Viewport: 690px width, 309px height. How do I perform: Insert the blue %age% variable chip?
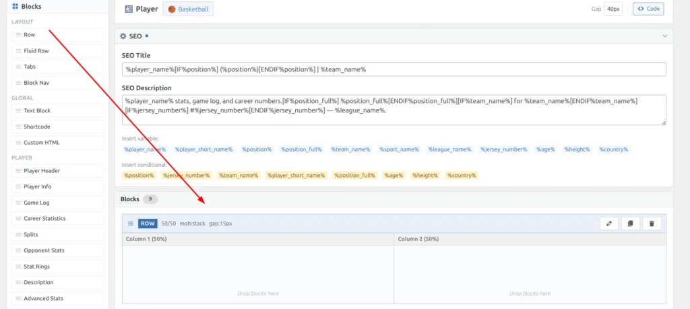(546, 149)
